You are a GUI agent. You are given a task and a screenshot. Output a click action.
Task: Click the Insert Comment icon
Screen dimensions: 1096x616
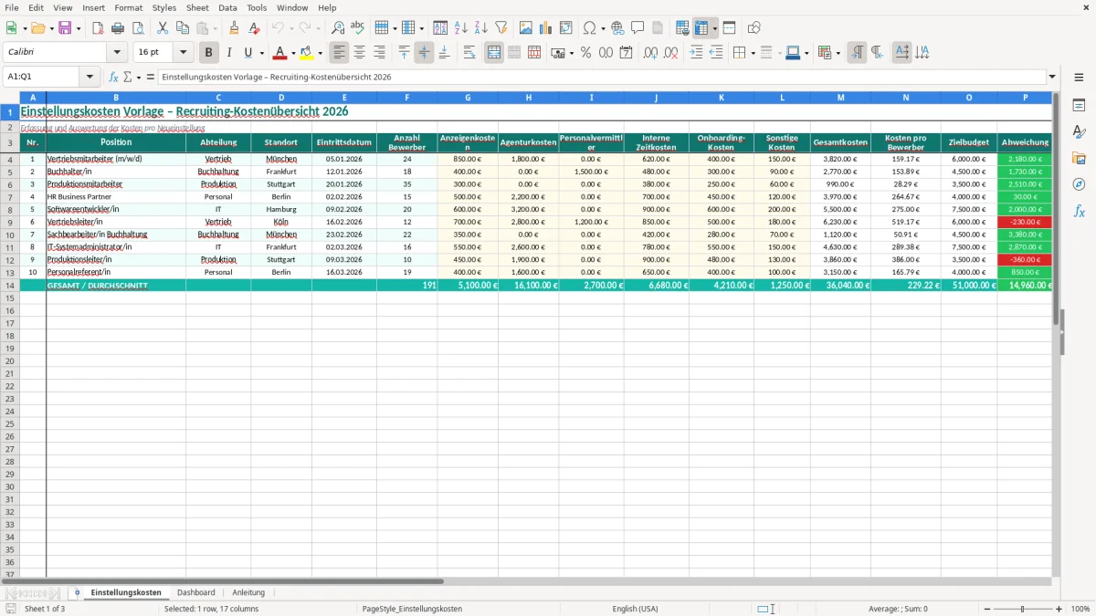pyautogui.click(x=638, y=28)
